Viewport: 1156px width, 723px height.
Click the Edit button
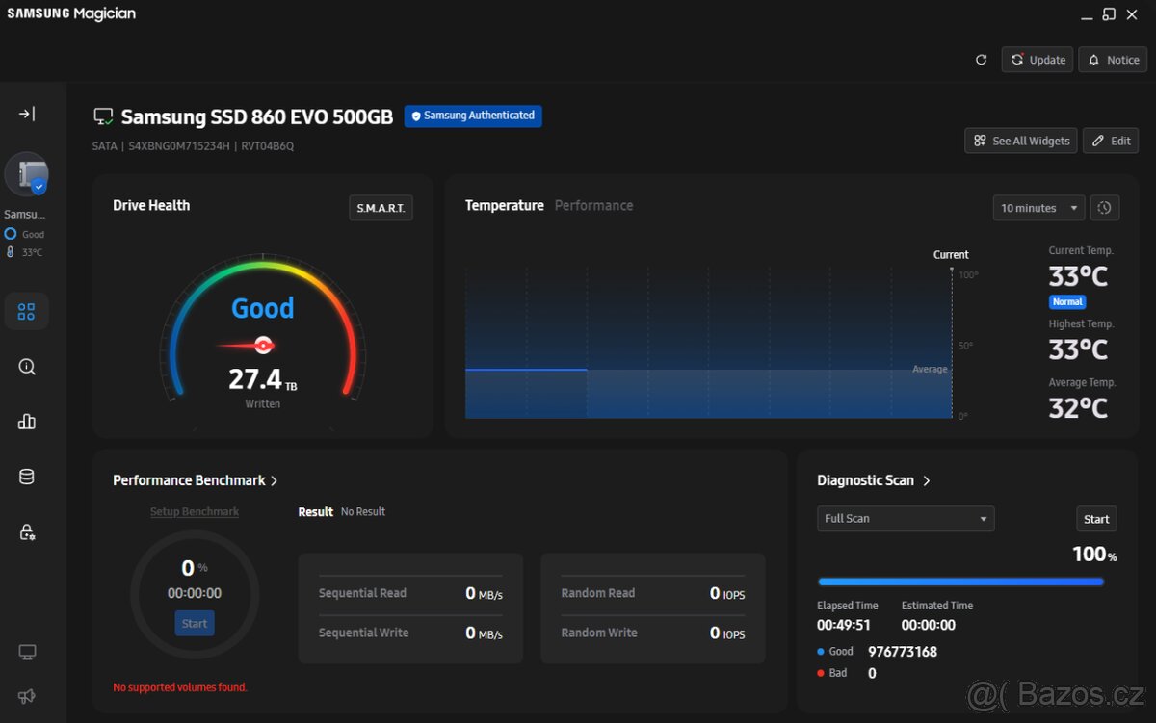1111,141
